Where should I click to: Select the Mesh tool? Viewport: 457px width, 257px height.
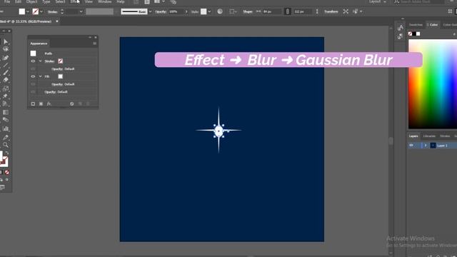tap(6, 112)
